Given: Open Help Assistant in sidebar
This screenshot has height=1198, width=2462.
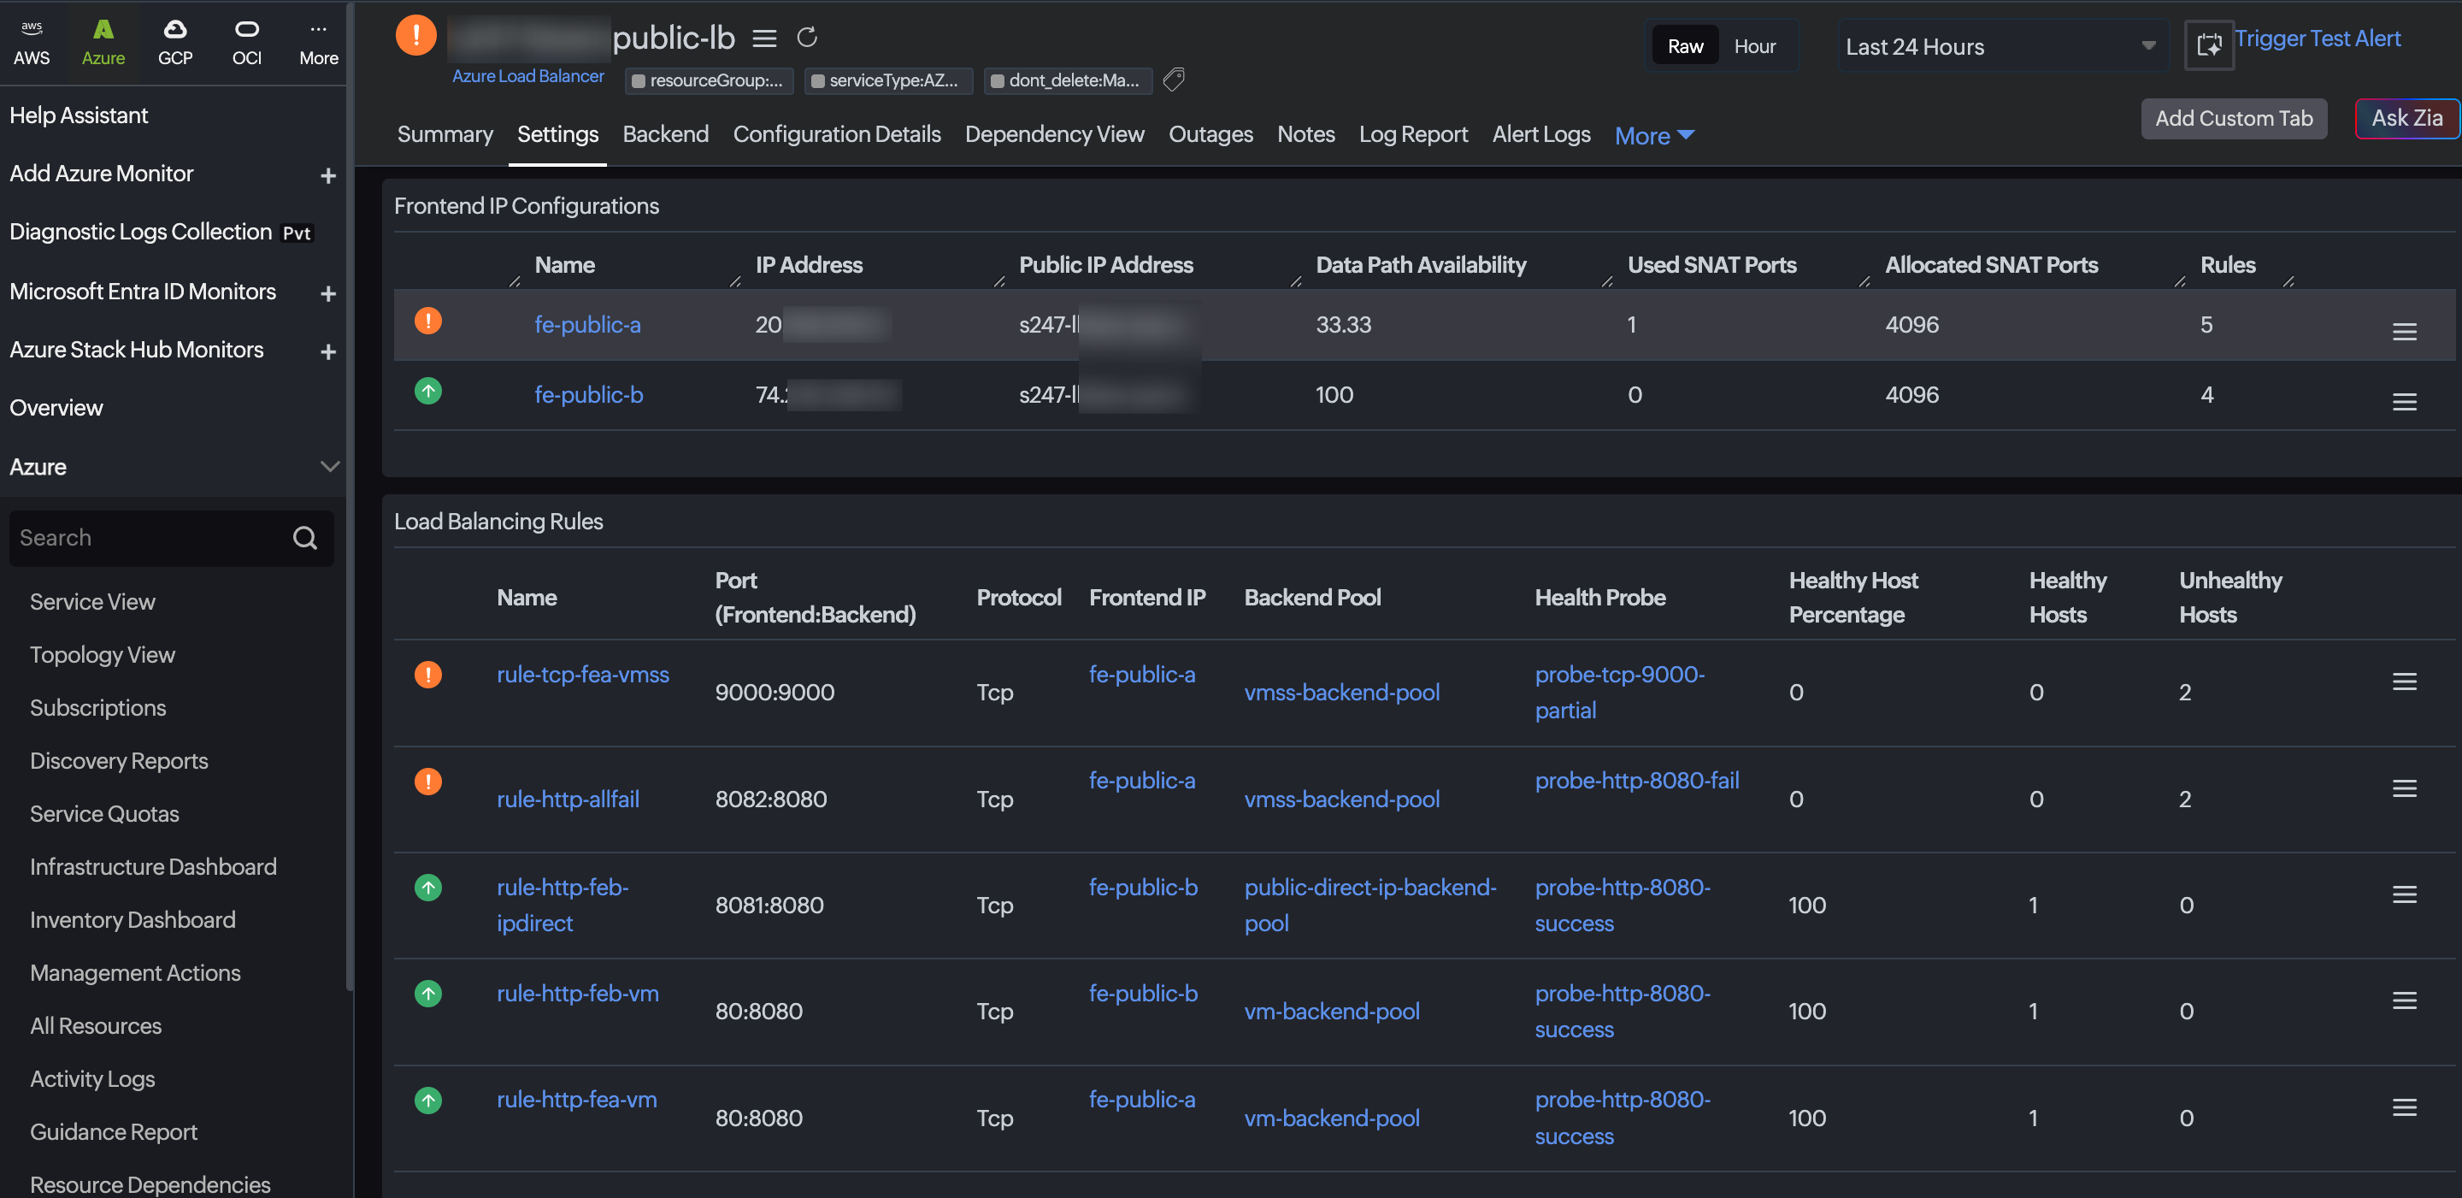Looking at the screenshot, I should point(79,115).
